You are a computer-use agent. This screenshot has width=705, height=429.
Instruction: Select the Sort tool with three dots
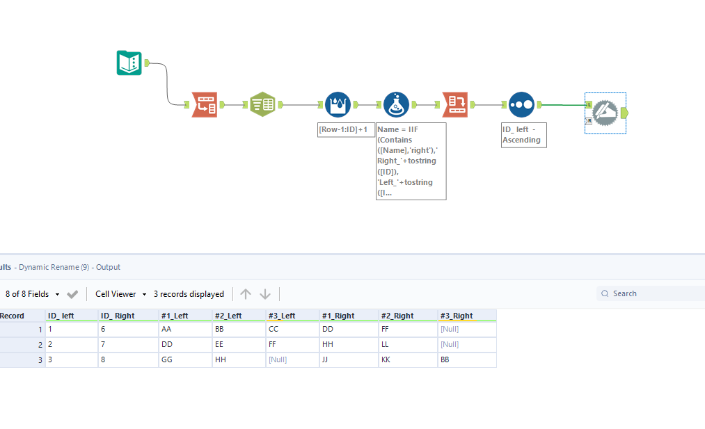(521, 105)
